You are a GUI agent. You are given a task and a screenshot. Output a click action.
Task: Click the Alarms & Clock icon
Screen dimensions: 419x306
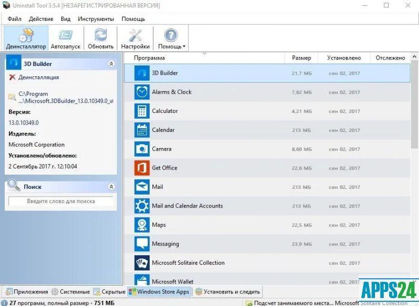point(141,92)
